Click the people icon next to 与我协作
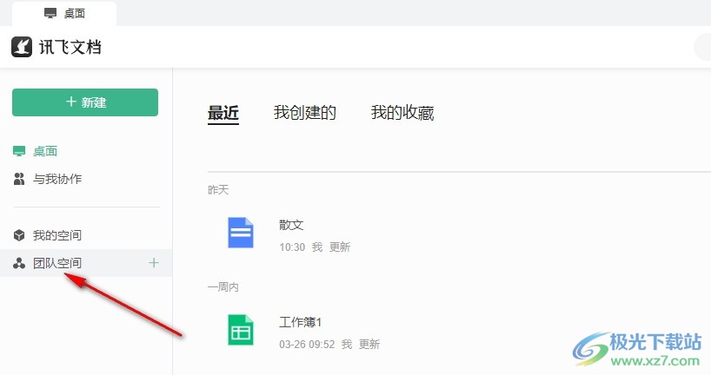Viewport: 711px width, 375px height. coord(19,179)
